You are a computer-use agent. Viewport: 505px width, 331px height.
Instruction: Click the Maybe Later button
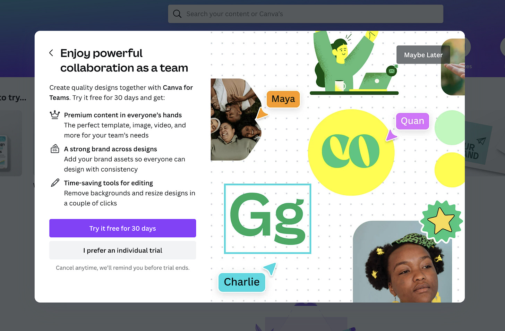pyautogui.click(x=423, y=55)
